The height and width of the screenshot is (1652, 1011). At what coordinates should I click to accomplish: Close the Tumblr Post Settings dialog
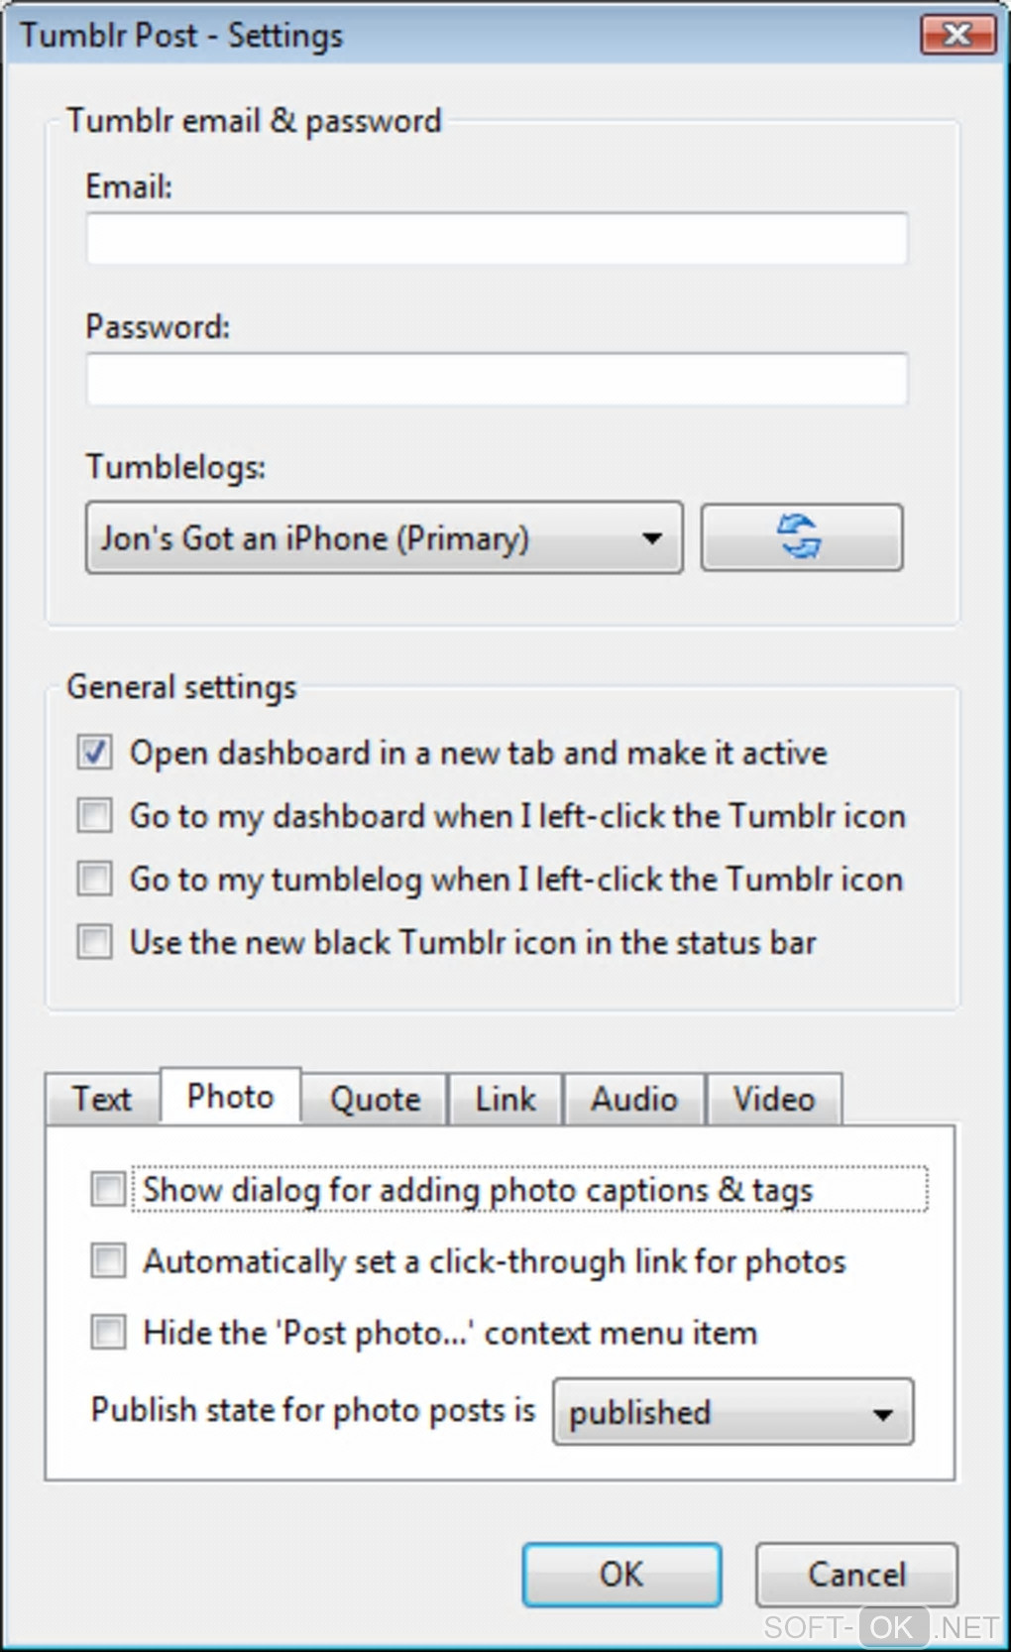click(957, 36)
